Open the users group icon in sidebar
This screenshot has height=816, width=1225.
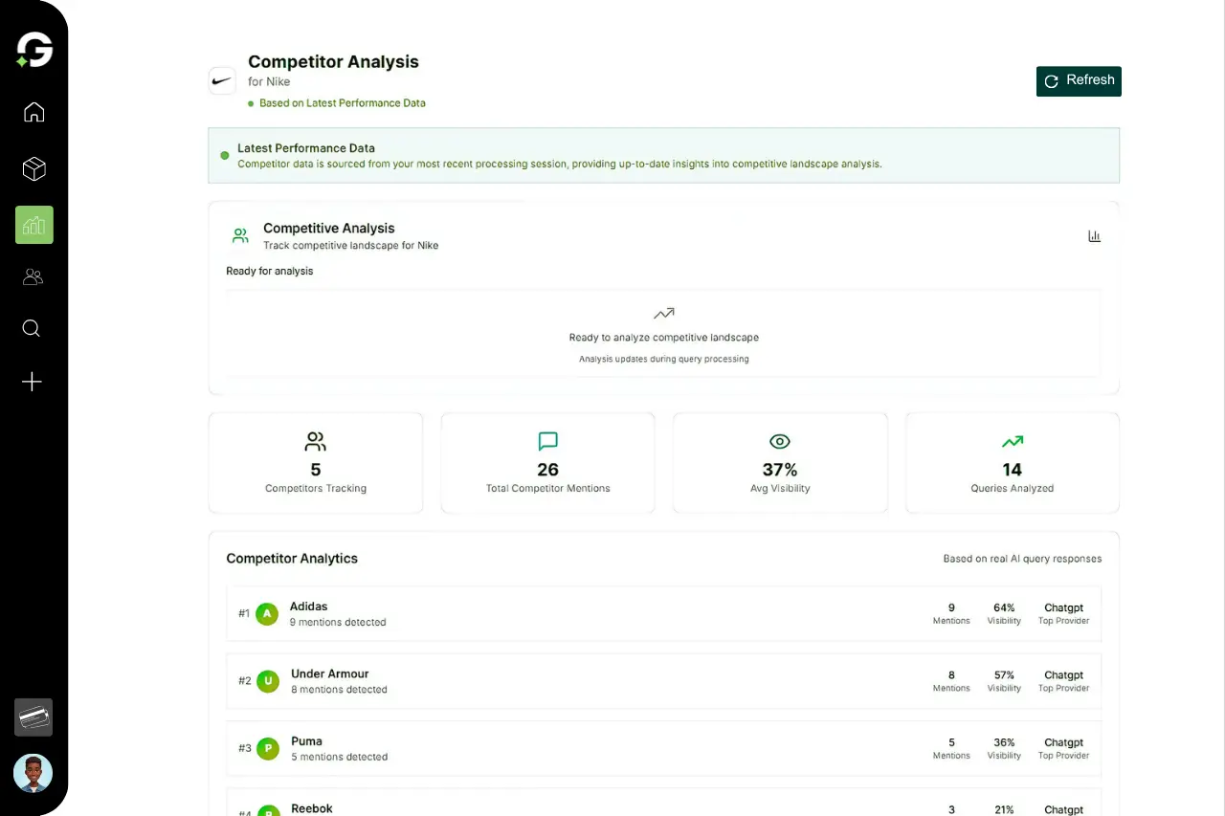point(33,277)
